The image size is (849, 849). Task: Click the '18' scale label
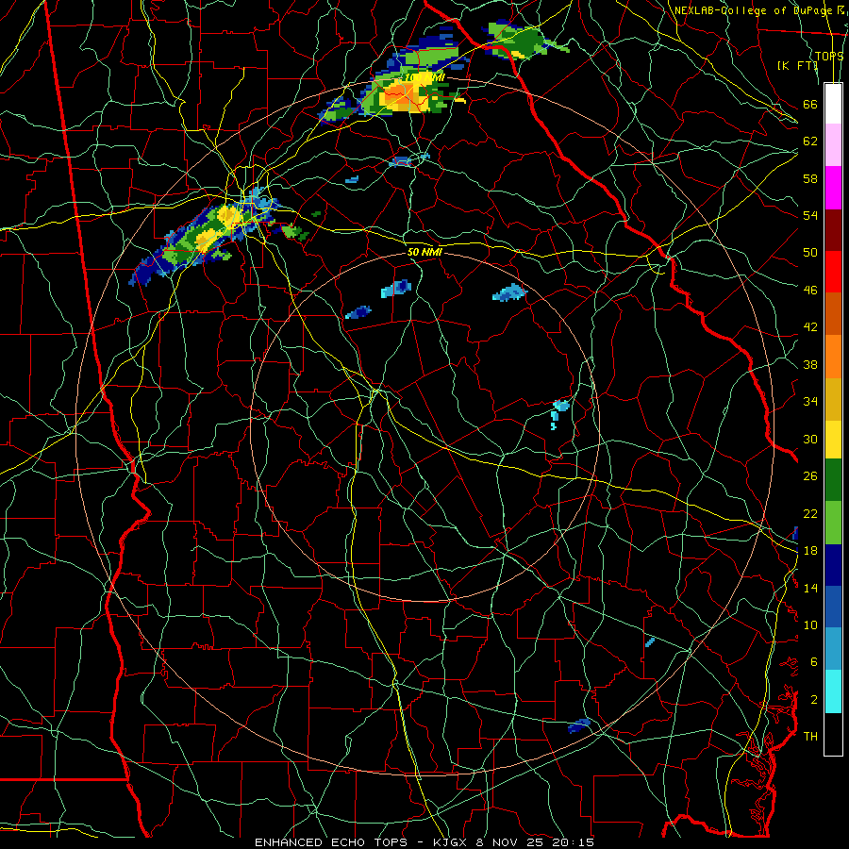click(810, 550)
